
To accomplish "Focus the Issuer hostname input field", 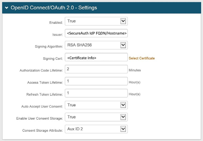I will pyautogui.click(x=96, y=33).
